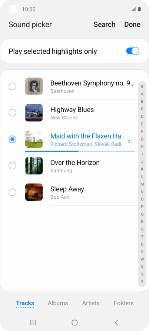The image size is (149, 331).
Task: Seek on the track progress bar
Action: pyautogui.click(x=80, y=151)
